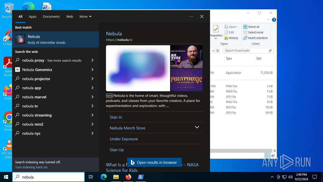Image resolution: width=323 pixels, height=182 pixels.
Task: Open Task View from the taskbar
Action: coord(91,177)
